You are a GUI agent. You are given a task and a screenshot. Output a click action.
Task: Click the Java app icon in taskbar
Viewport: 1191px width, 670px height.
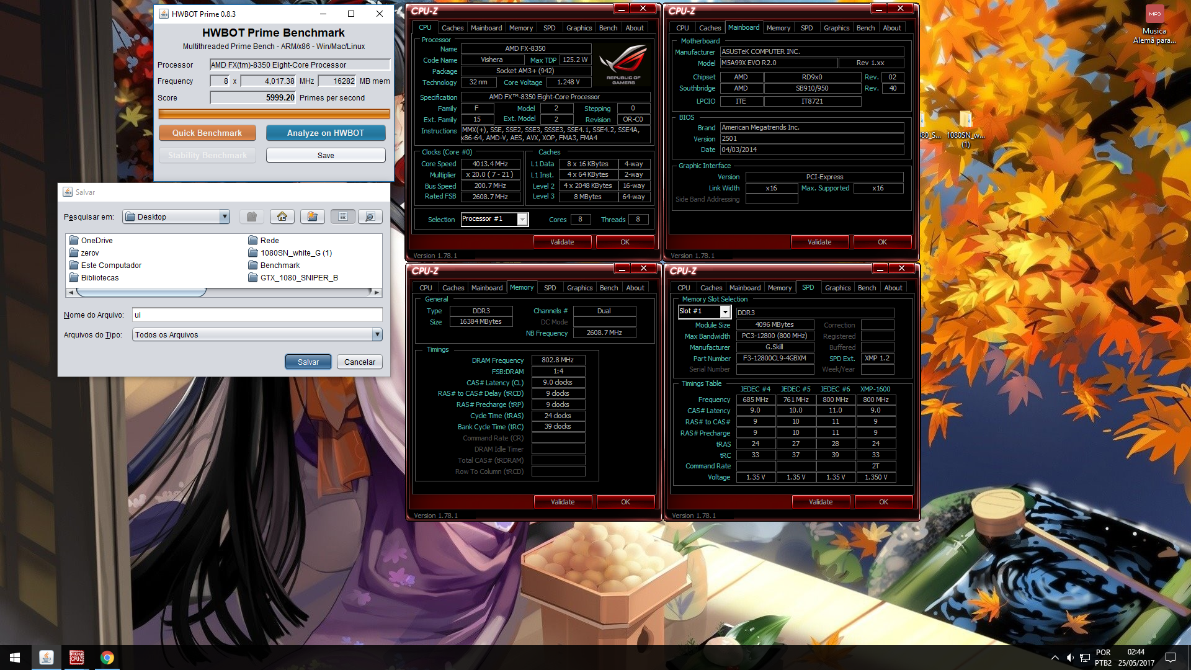pyautogui.click(x=46, y=658)
